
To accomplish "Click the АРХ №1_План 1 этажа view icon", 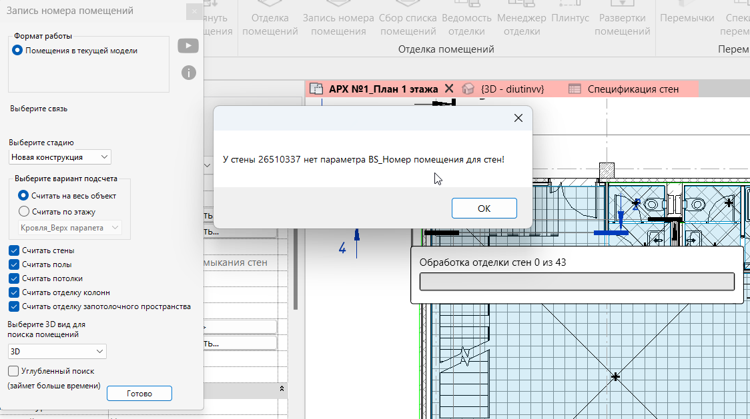I will tap(316, 89).
